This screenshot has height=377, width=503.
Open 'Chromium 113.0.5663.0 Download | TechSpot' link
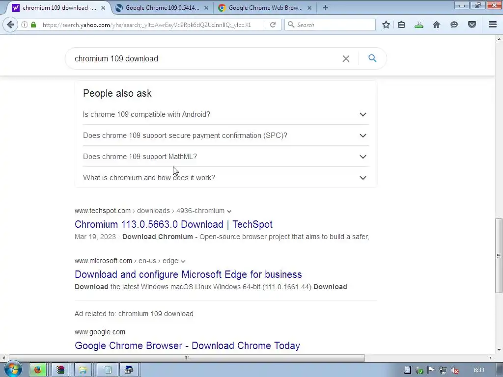pyautogui.click(x=173, y=224)
